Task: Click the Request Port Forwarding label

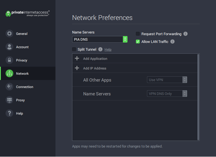Action: click(x=161, y=34)
